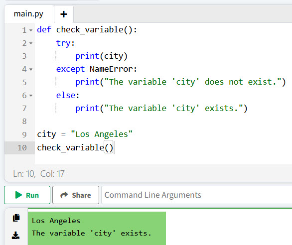Open the main.py tab
The image size is (292, 245).
(28, 14)
